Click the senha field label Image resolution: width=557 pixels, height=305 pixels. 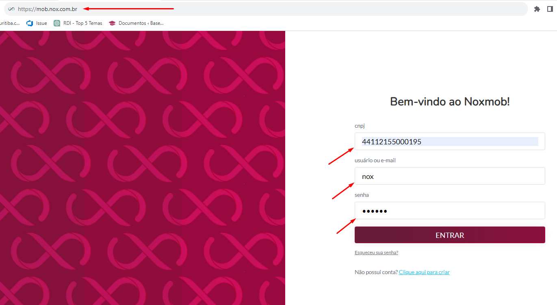(362, 195)
